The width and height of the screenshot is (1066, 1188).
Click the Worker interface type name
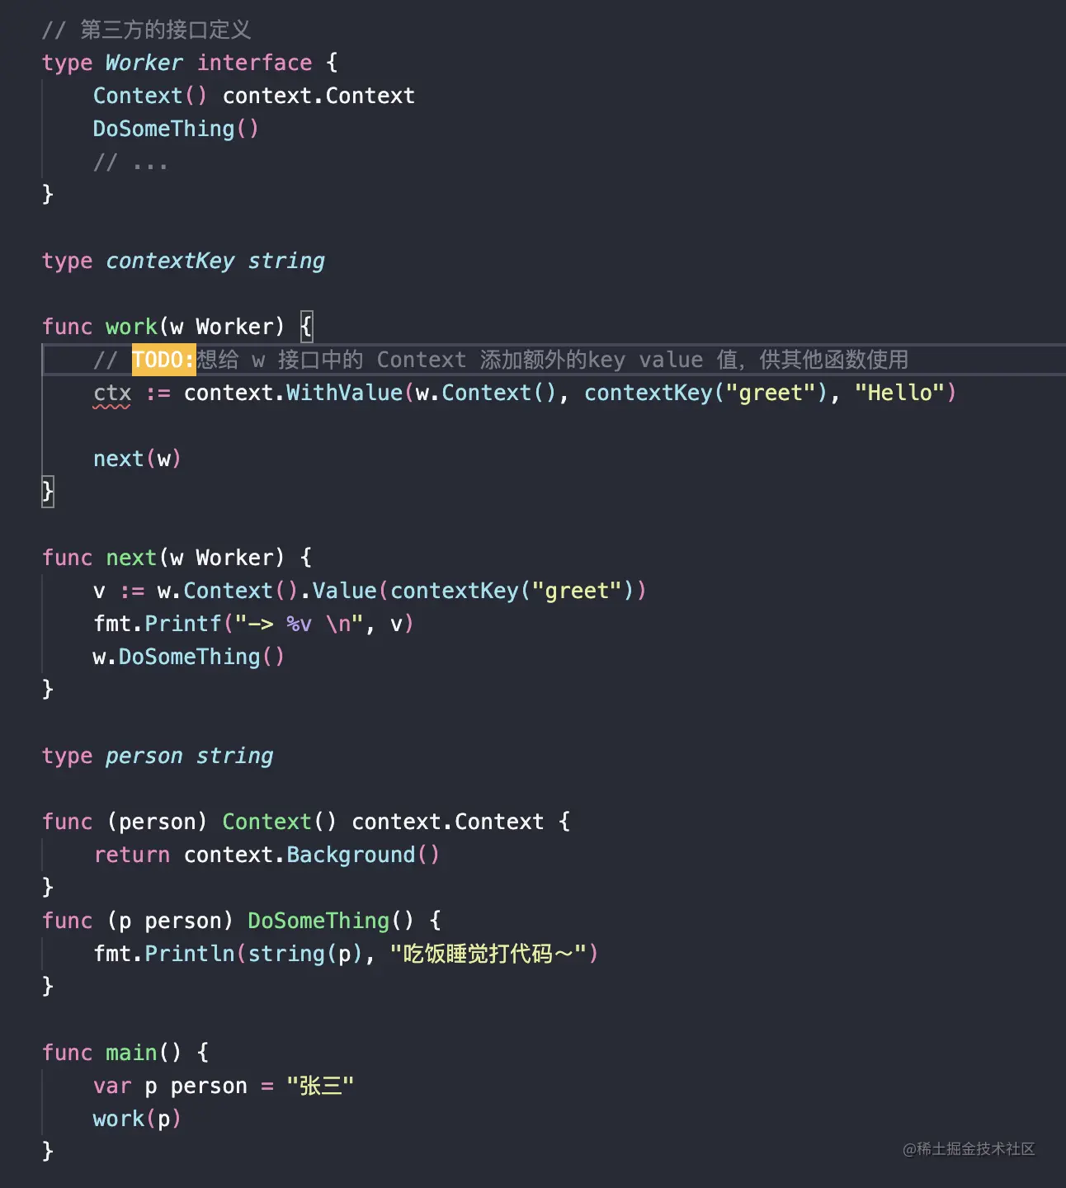[144, 63]
